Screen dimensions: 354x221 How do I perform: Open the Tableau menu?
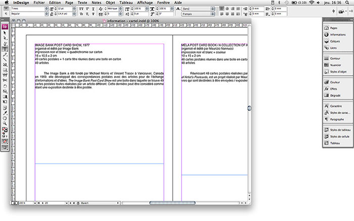tap(126, 3)
